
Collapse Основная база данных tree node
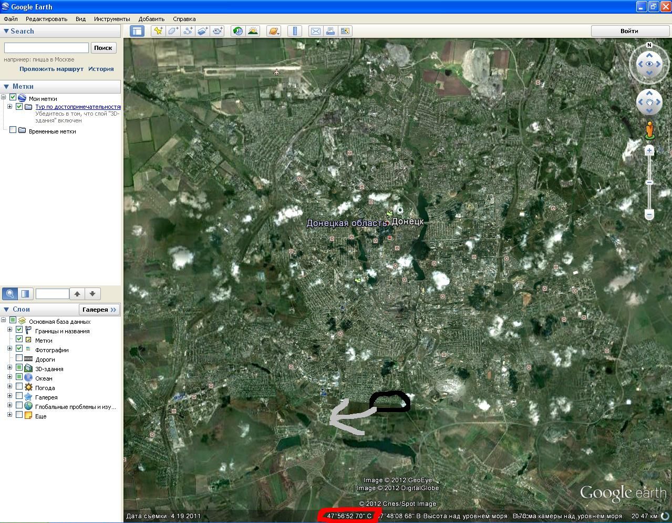(4, 320)
